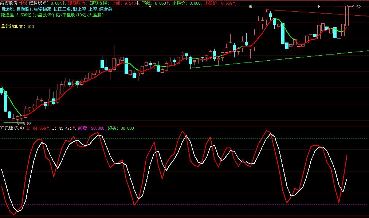Open the 新上海 sector tag
The height and width of the screenshot is (218, 369).
[79, 9]
